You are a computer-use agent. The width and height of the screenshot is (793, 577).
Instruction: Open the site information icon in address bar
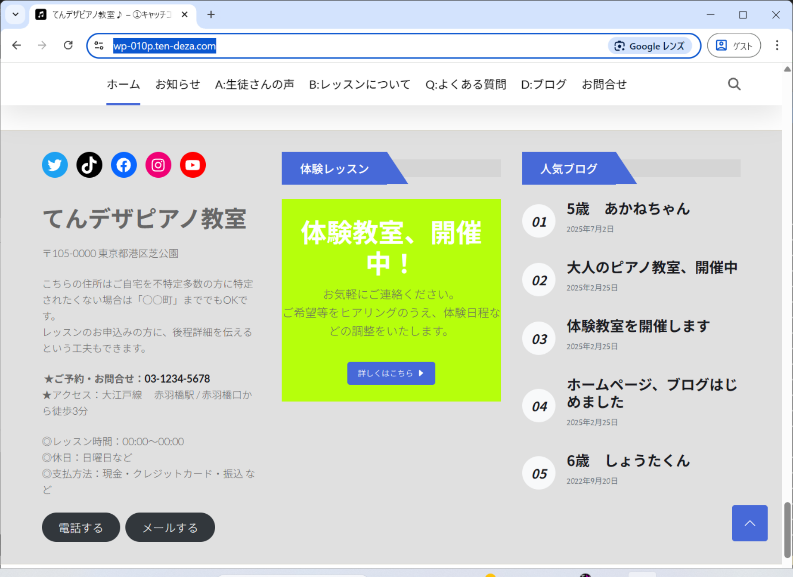[x=99, y=46]
